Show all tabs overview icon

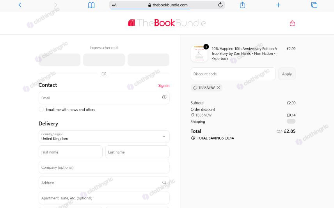(314, 5)
